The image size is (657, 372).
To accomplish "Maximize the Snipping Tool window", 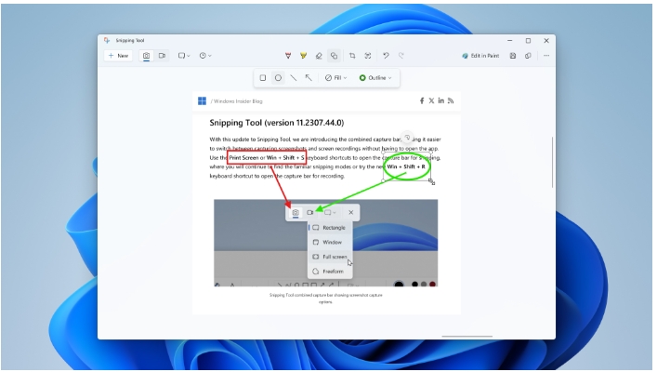I will [x=528, y=41].
